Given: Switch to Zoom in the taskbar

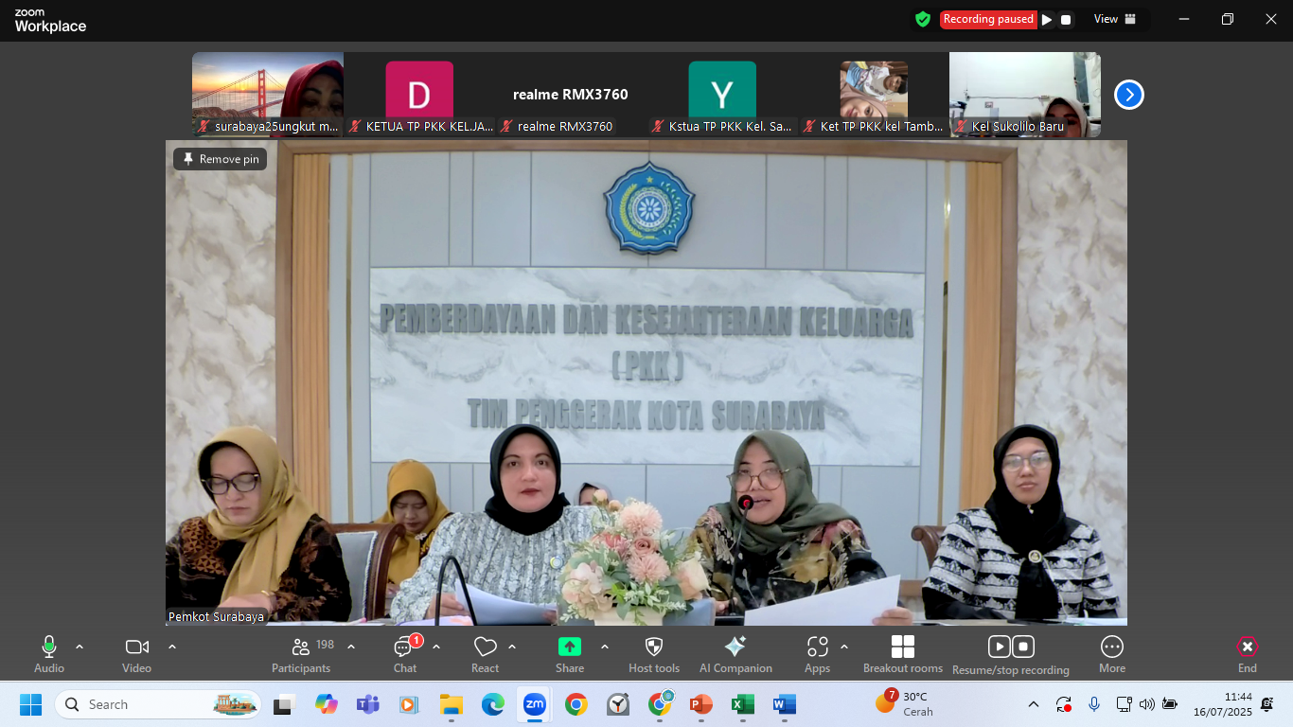Looking at the screenshot, I should tap(535, 704).
